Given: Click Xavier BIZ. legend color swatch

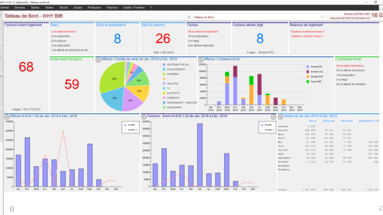Looking at the screenshot, I should [x=307, y=82].
